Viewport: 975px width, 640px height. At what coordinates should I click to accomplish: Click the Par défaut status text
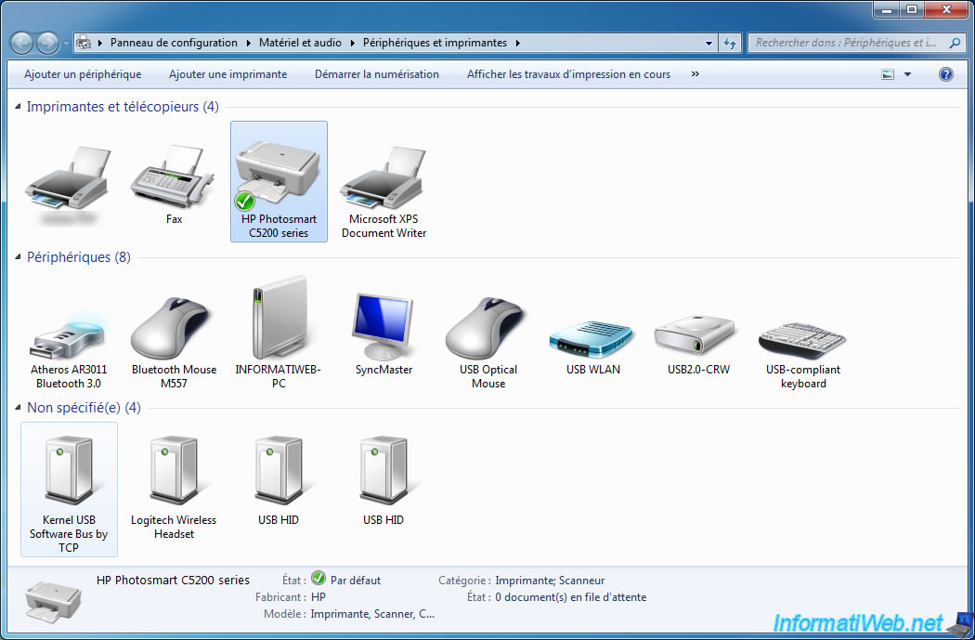tap(355, 581)
